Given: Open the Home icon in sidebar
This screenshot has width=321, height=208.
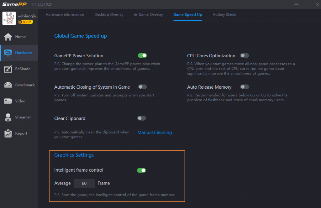Looking at the screenshot, I should pyautogui.click(x=8, y=37).
